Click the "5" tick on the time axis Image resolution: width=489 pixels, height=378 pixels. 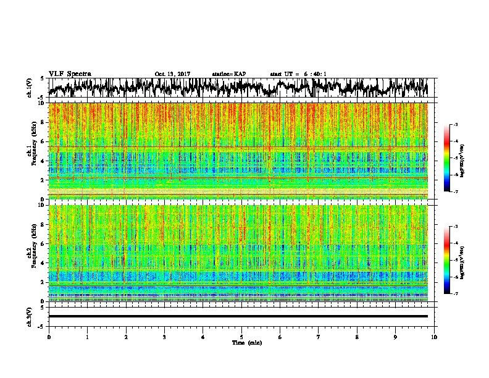point(241,337)
